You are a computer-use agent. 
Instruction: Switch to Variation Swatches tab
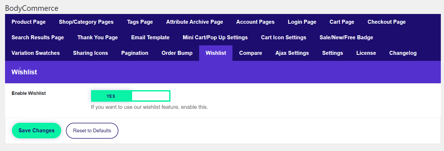35,53
